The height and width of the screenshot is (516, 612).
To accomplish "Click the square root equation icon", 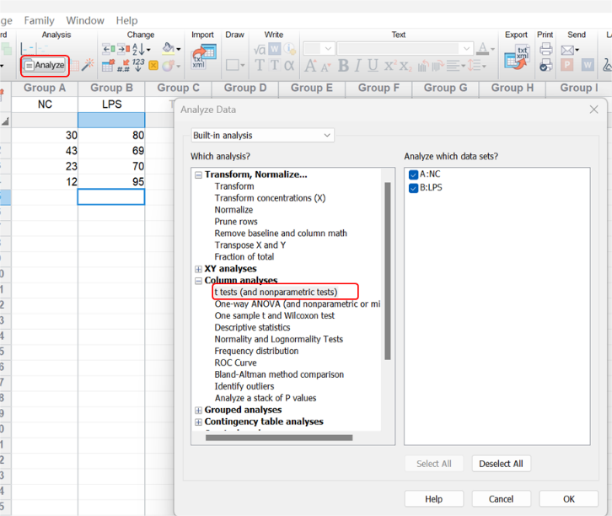I will pos(260,49).
